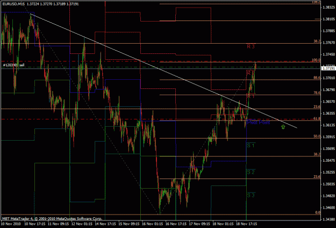Image resolution: width=336 pixels, height=228 pixels.
Task: Select the 'S 3' support label
Action: (251, 195)
